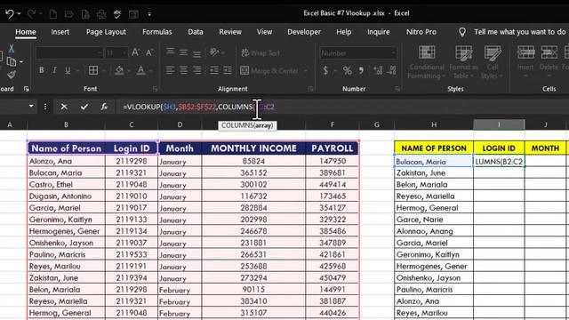
Task: Open Font dialog launcher
Action: click(155, 89)
